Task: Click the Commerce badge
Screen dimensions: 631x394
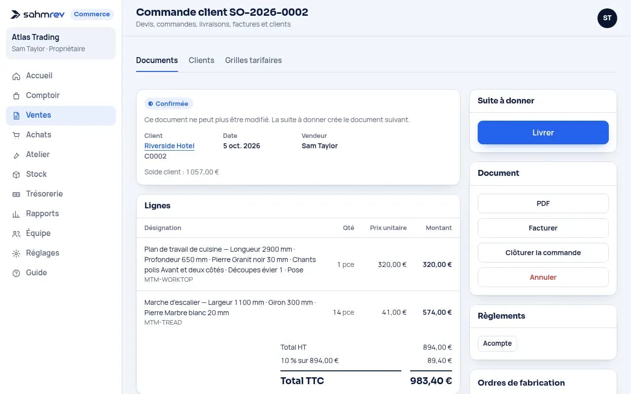Action: coord(92,14)
